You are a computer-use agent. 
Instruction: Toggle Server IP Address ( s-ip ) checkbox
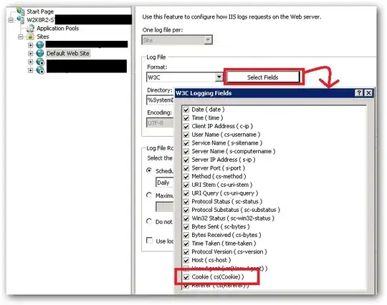(186, 160)
